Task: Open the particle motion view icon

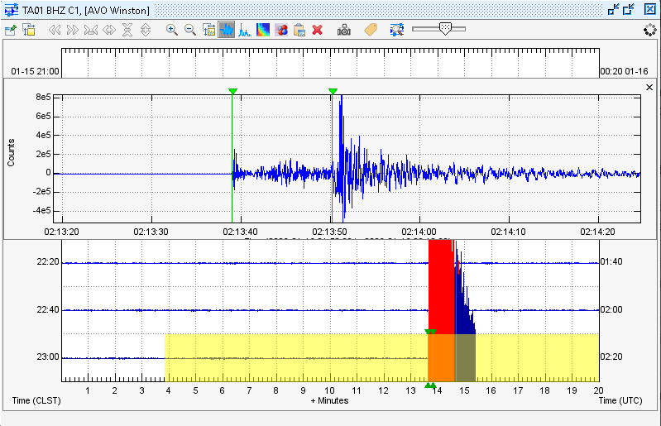Action: coord(281,30)
